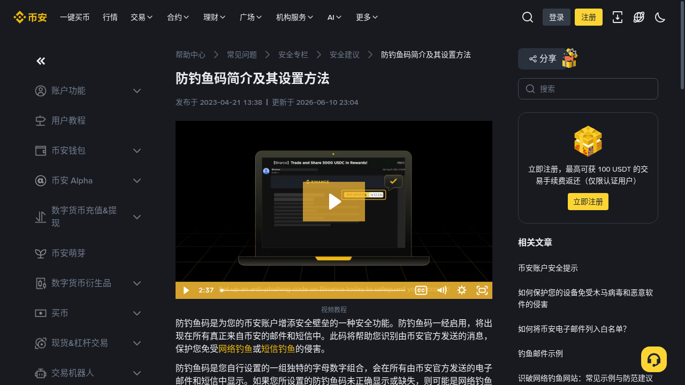The image size is (685, 385).
Task: Expand 币安钱包 sidebar section
Action: [x=137, y=151]
